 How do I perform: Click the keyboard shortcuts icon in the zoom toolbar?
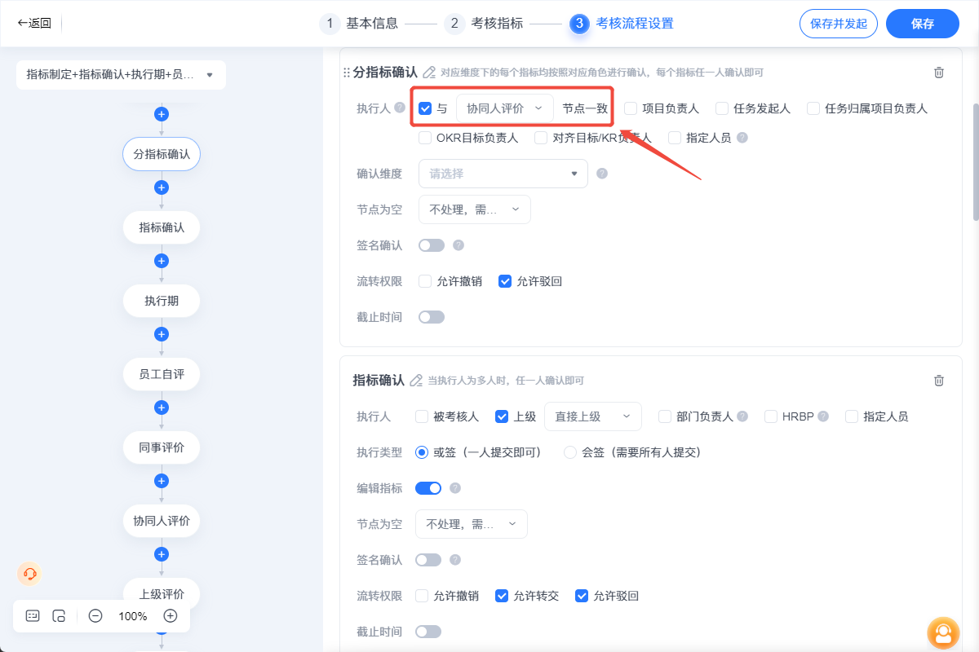(x=33, y=616)
